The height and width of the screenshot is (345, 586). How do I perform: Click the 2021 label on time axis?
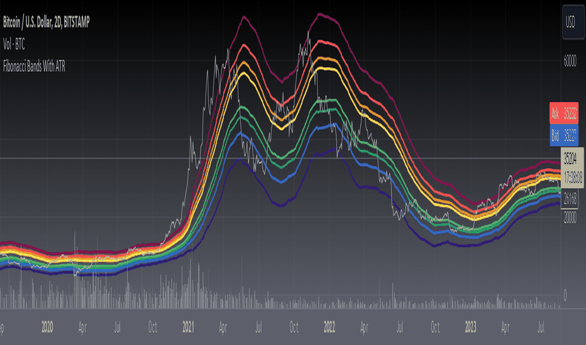tap(188, 327)
